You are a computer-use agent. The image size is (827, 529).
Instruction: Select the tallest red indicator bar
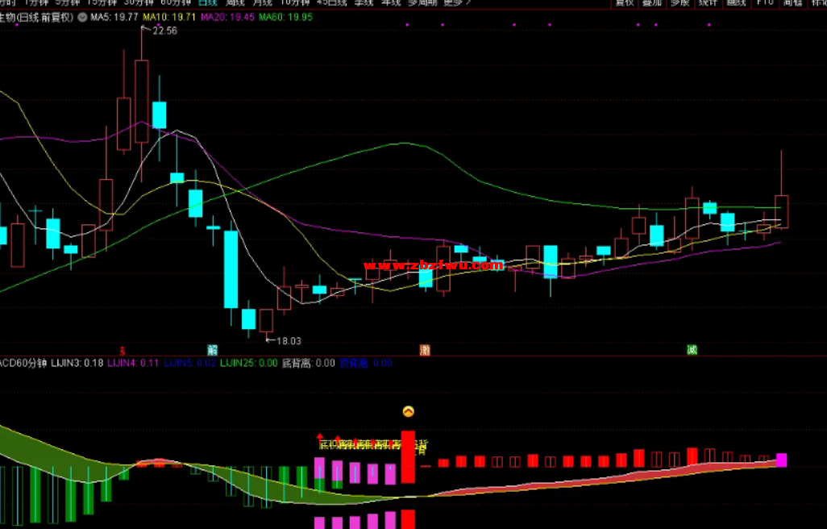[408, 456]
